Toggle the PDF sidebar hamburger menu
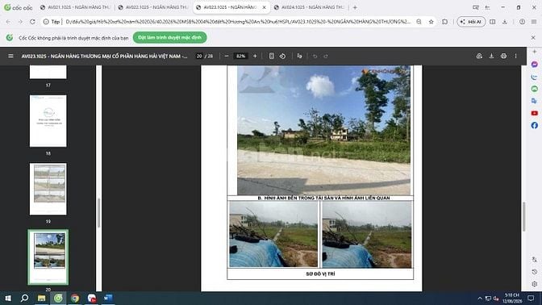The image size is (542, 305). 10,56
